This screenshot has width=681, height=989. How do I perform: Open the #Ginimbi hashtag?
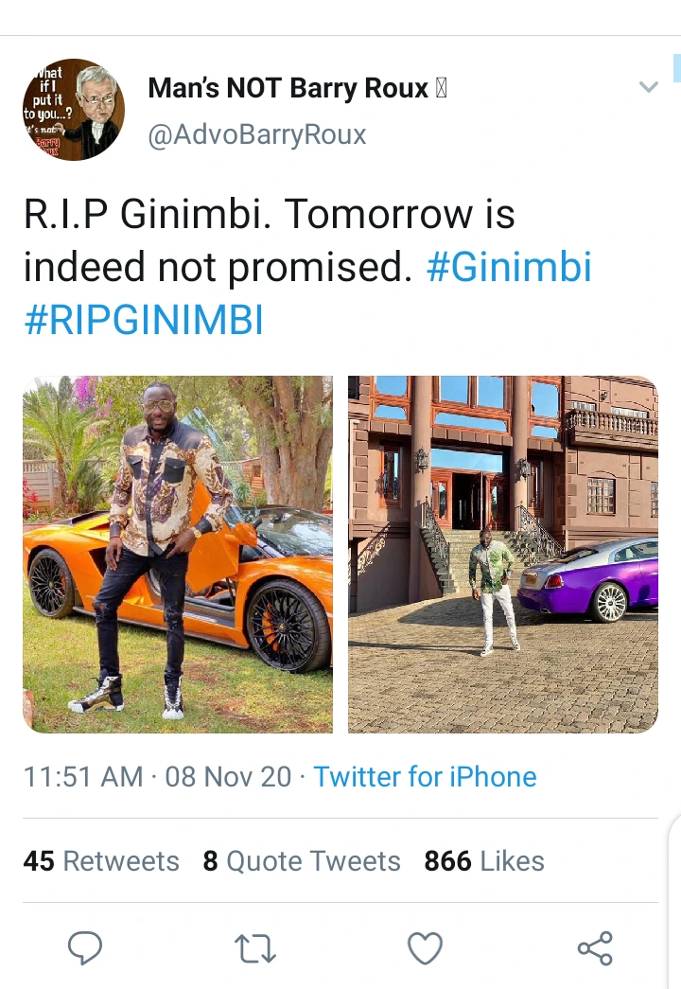coord(510,267)
